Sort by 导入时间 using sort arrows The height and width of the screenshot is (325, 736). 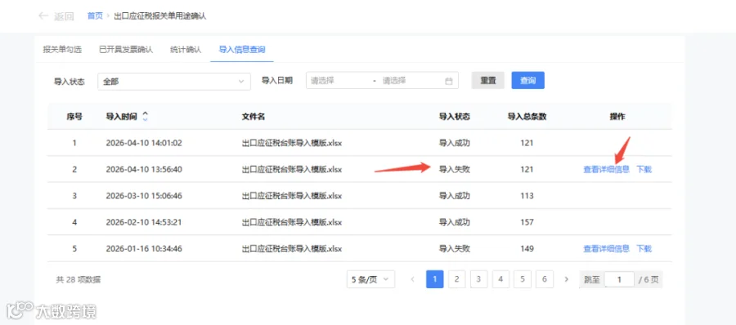tap(145, 116)
